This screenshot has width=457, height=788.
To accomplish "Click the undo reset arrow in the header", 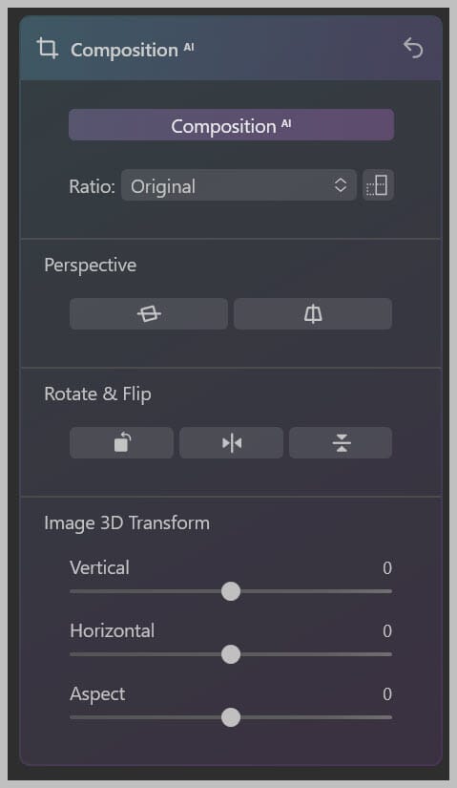I will click(x=413, y=48).
